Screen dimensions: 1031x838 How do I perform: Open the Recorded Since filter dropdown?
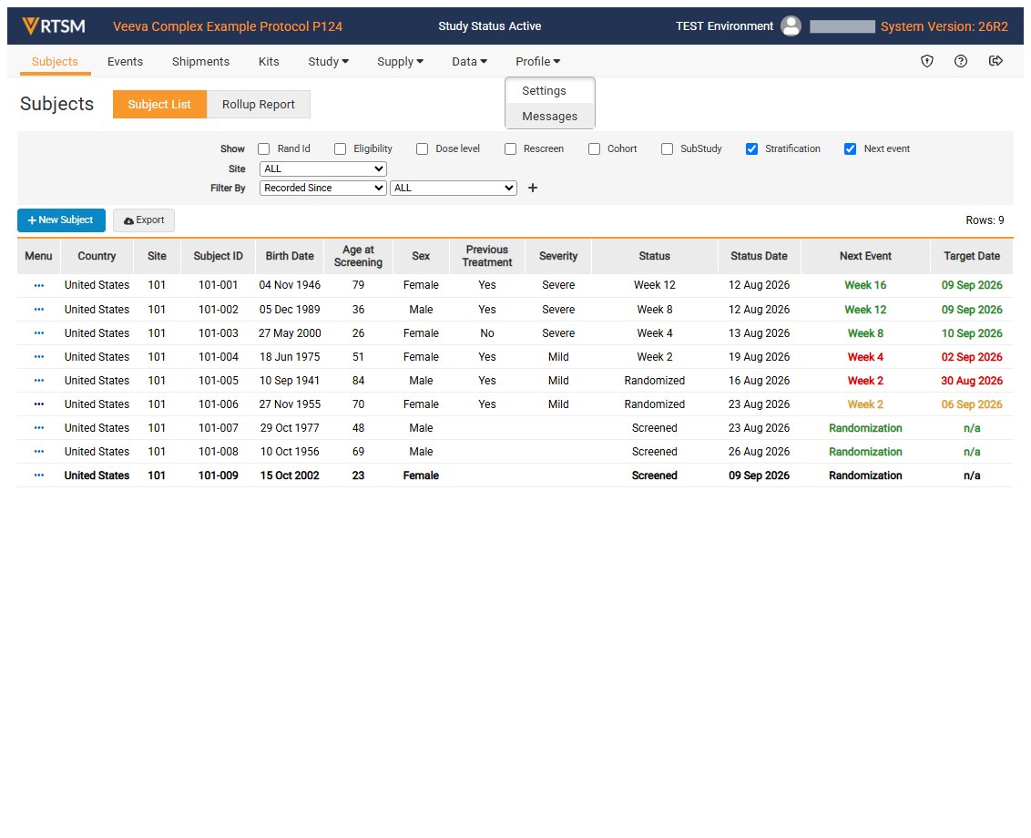tap(322, 189)
